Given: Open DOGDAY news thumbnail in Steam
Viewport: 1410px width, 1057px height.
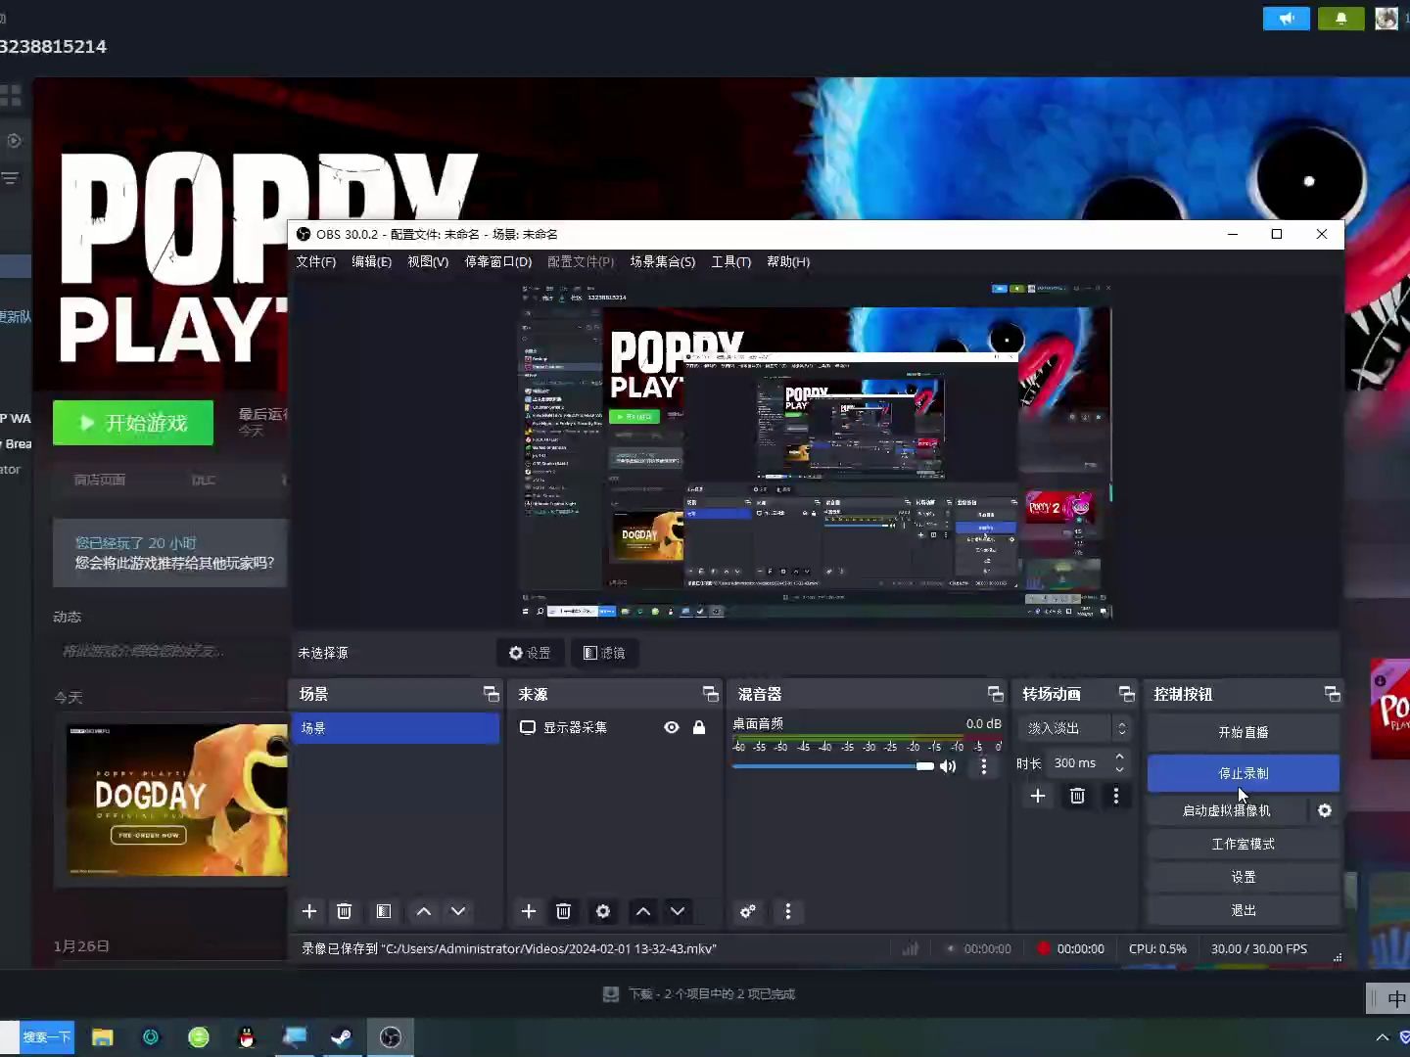Looking at the screenshot, I should (x=177, y=801).
